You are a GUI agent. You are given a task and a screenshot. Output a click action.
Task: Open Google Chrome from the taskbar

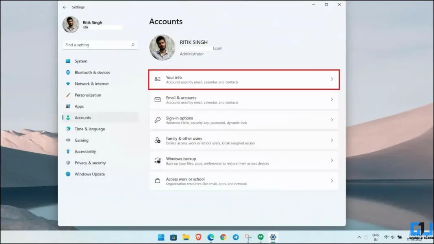pos(223,238)
